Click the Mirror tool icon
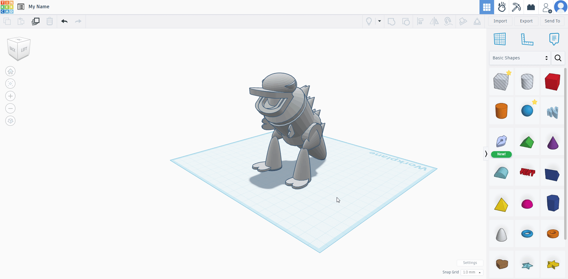Screen dimensions: 568x279 (434, 21)
